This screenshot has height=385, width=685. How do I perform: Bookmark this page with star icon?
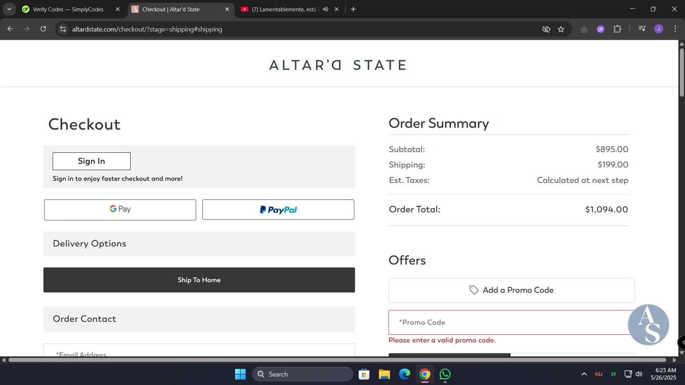coord(561,29)
